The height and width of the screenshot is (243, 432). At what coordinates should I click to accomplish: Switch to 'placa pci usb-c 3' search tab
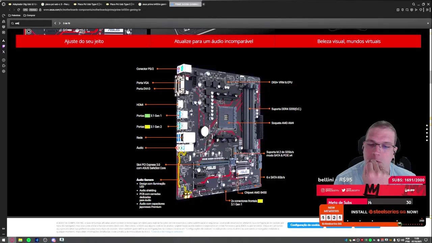click(55, 4)
